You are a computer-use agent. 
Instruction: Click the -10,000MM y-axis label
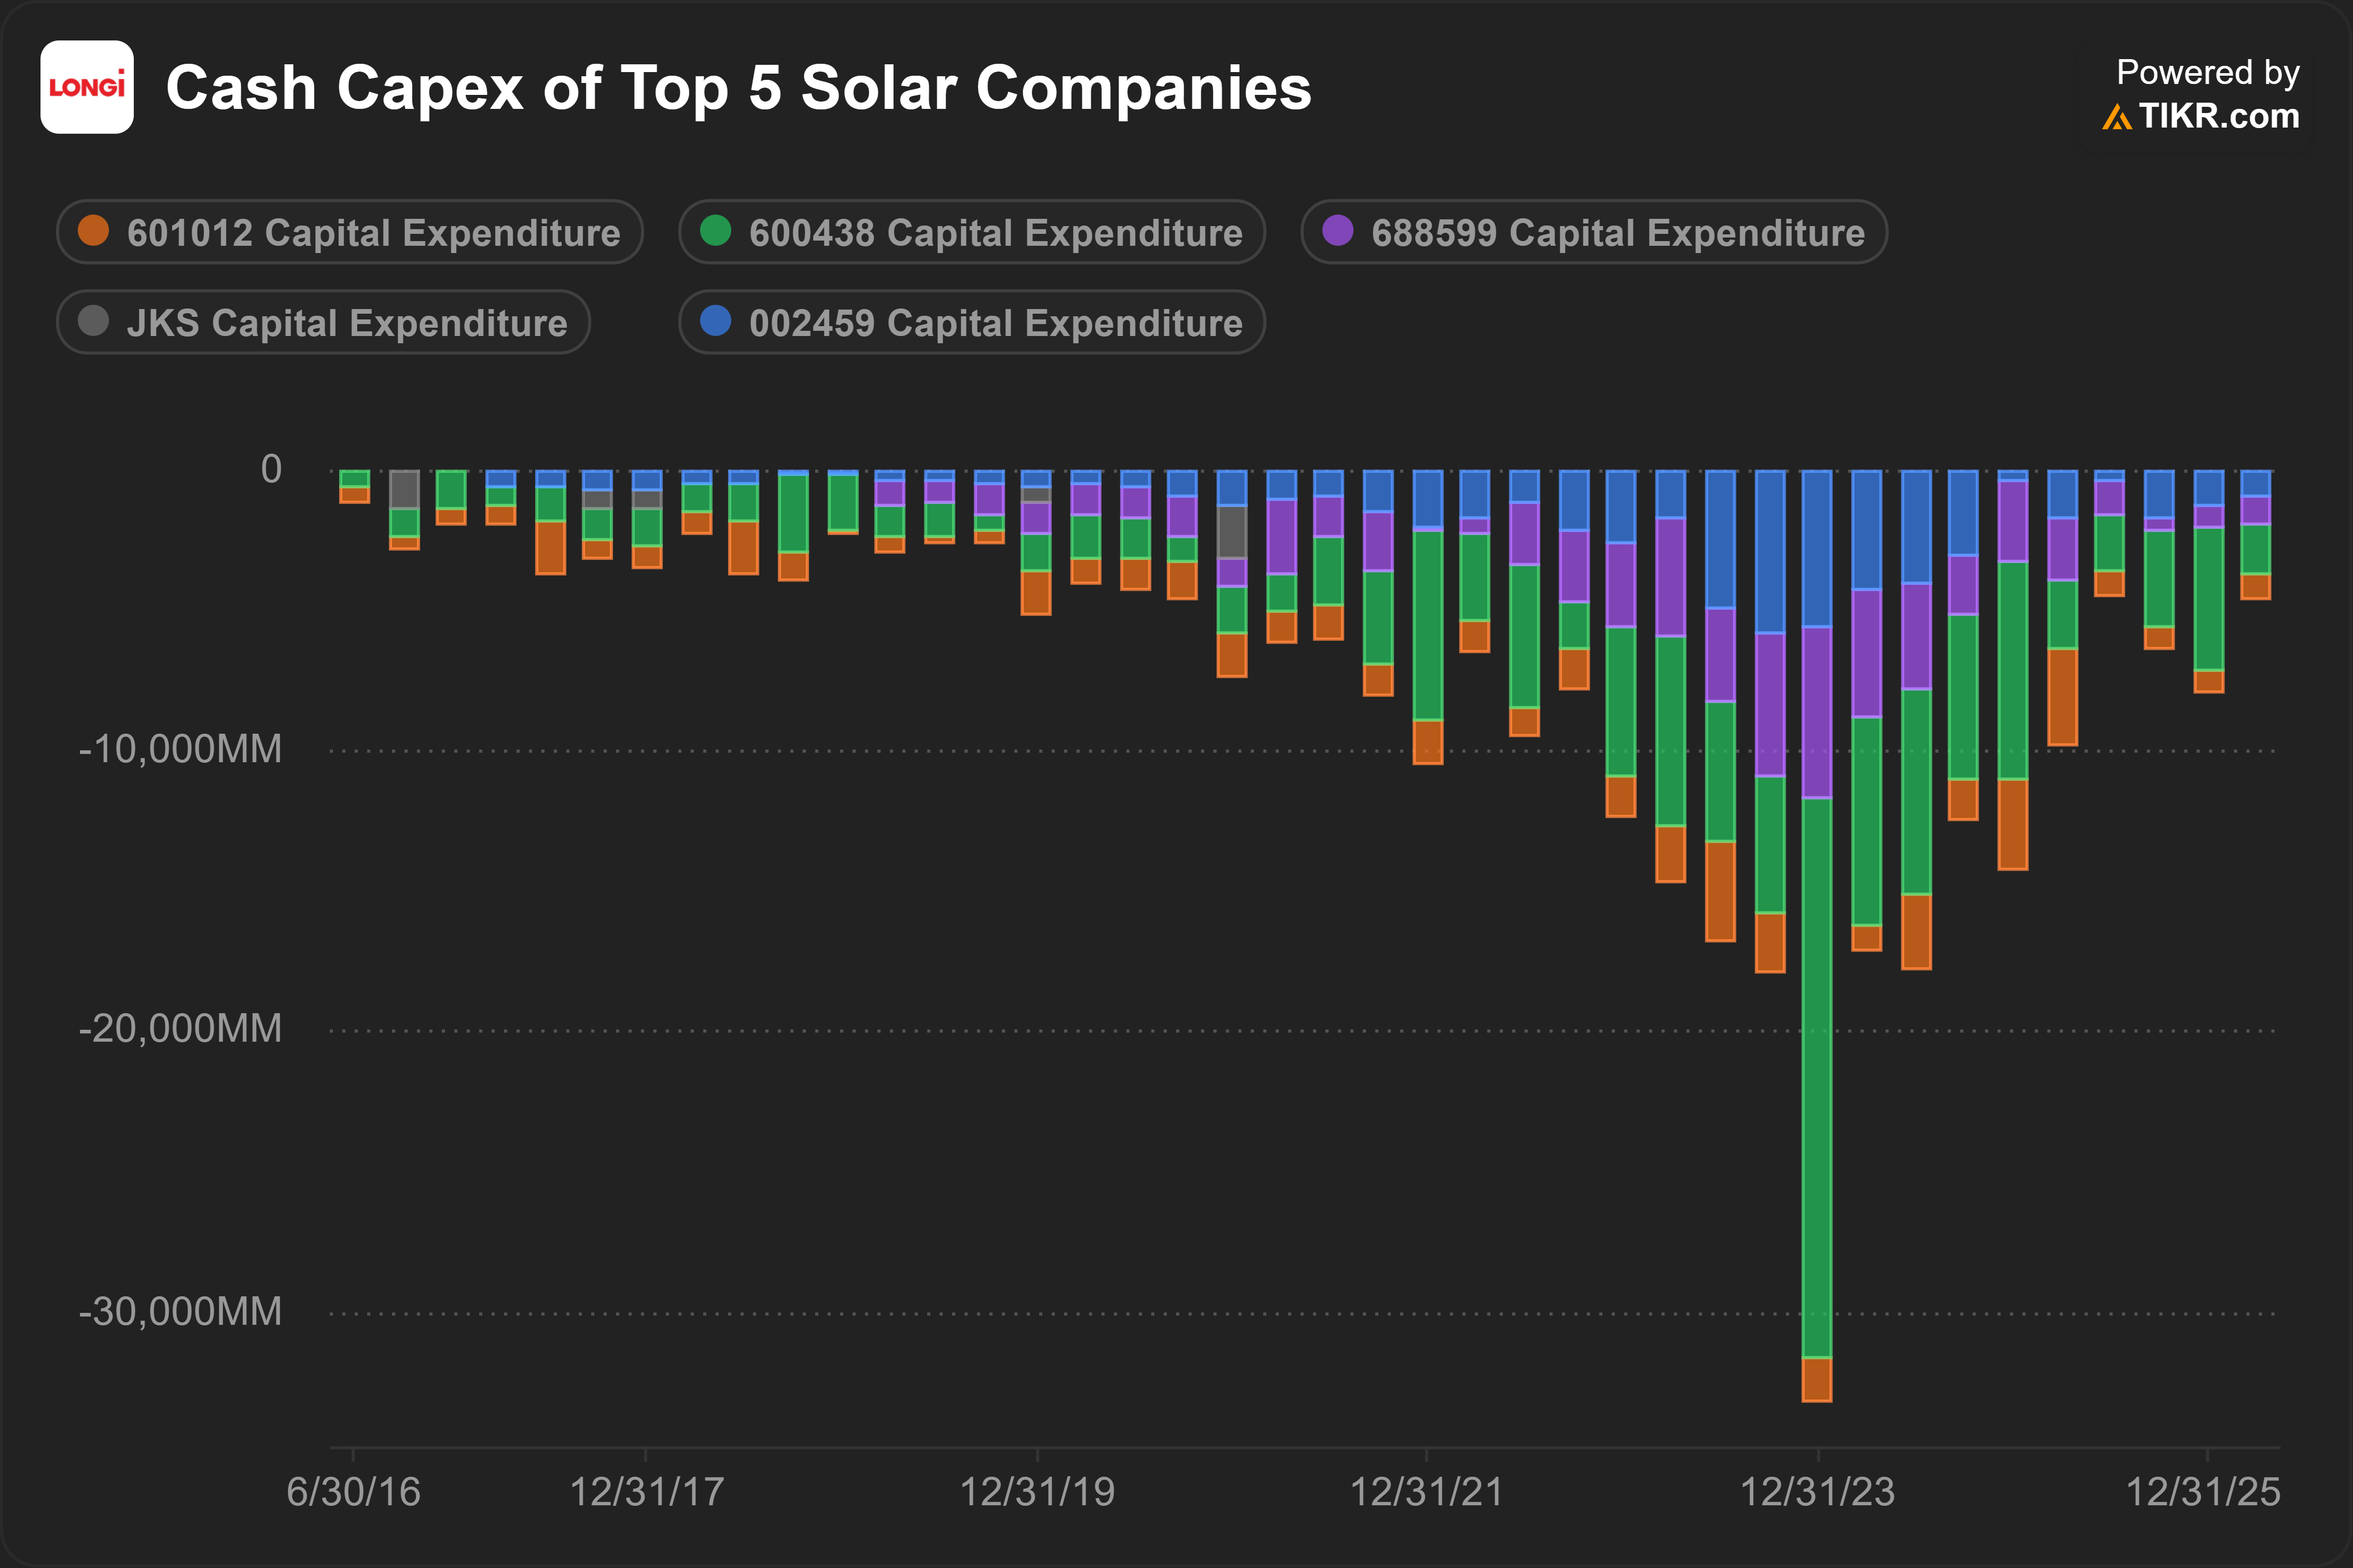pyautogui.click(x=181, y=749)
